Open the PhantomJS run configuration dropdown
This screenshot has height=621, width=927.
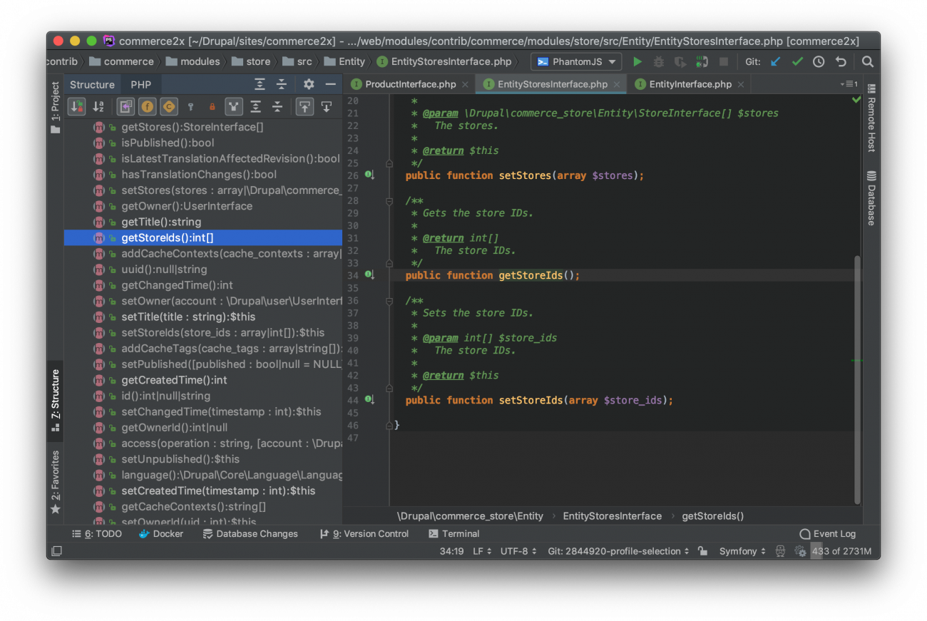point(576,61)
